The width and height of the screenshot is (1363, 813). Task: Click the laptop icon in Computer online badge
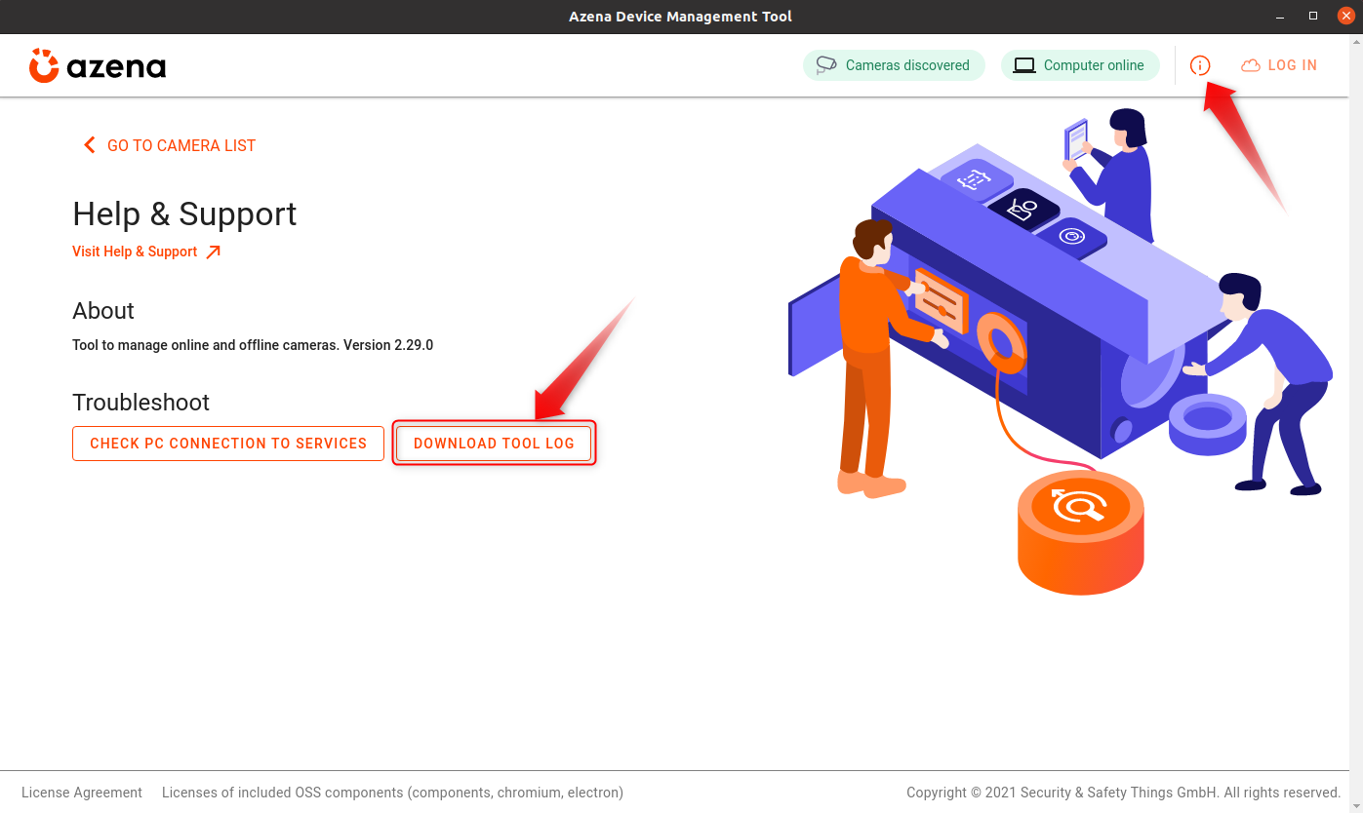pos(1023,65)
